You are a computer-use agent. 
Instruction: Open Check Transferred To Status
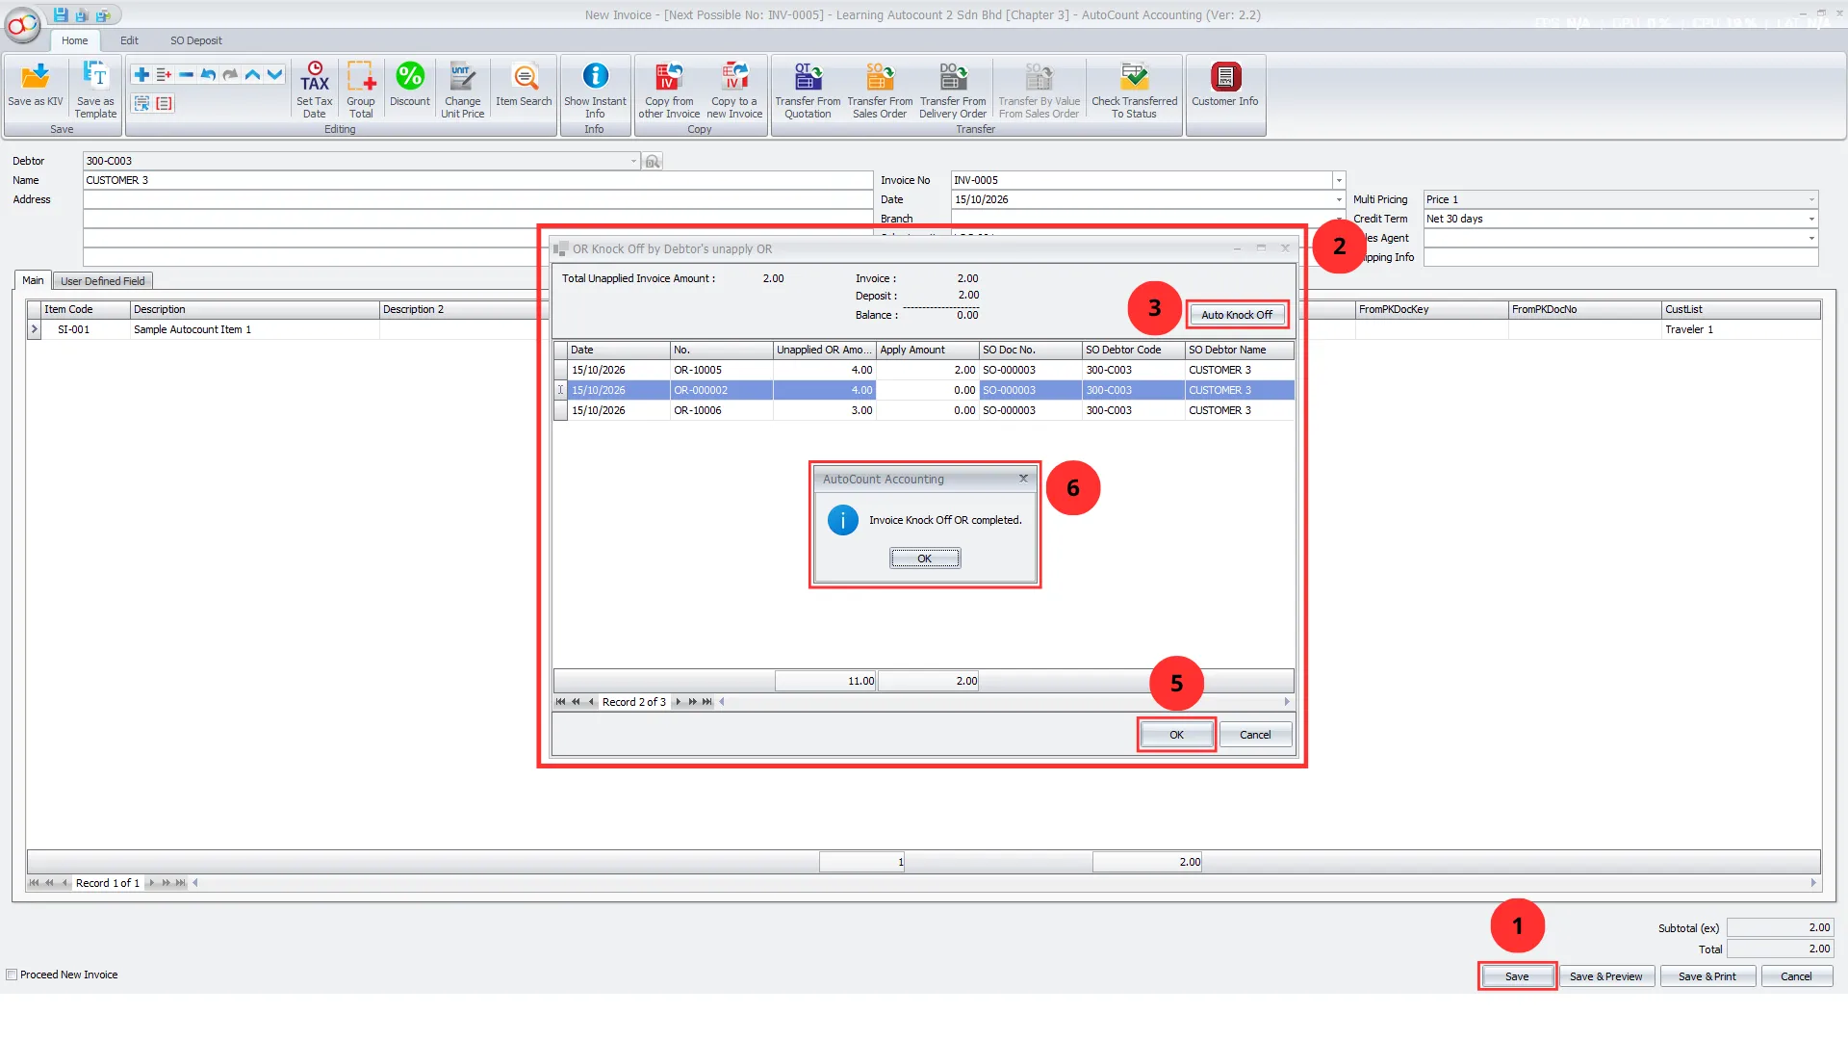tap(1134, 90)
